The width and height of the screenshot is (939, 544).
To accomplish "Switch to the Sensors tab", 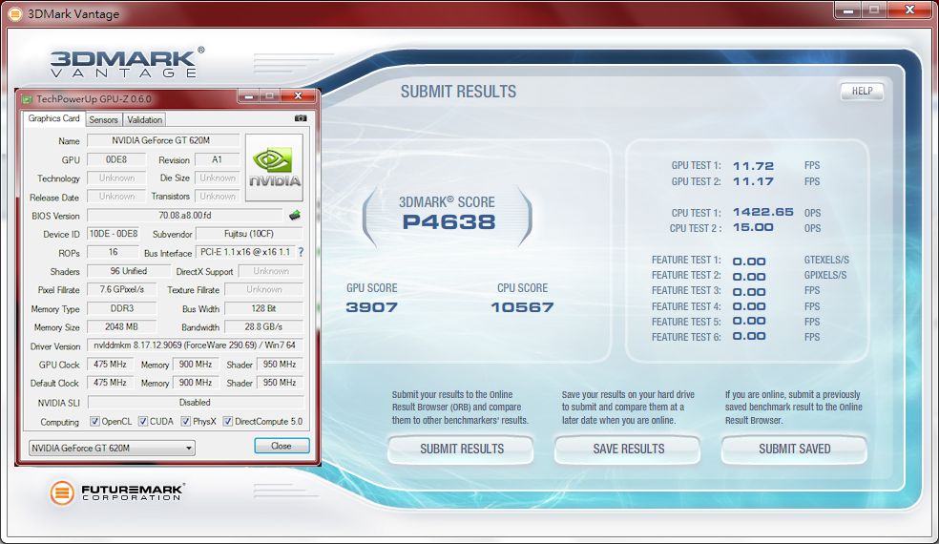I will [103, 119].
